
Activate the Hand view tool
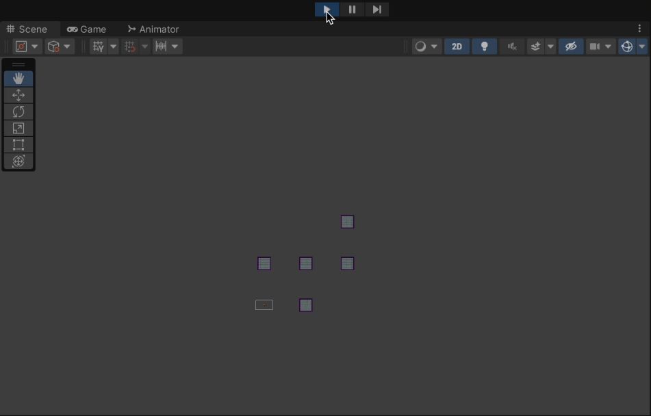tap(18, 79)
